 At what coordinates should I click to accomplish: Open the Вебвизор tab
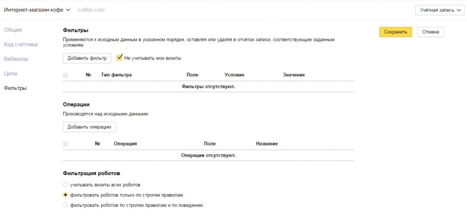coord(16,59)
